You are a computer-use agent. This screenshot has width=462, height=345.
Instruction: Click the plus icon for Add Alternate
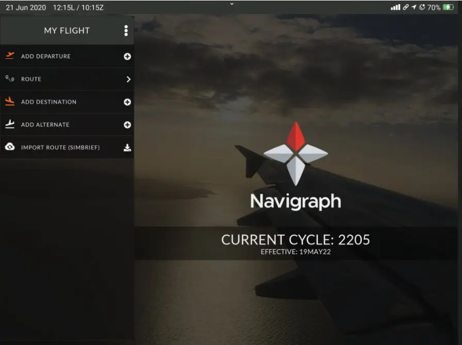[128, 125]
